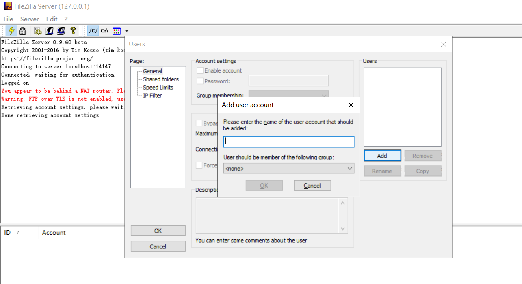This screenshot has width=522, height=284.
Task: Click the description scrollbar down arrow
Action: (343, 229)
